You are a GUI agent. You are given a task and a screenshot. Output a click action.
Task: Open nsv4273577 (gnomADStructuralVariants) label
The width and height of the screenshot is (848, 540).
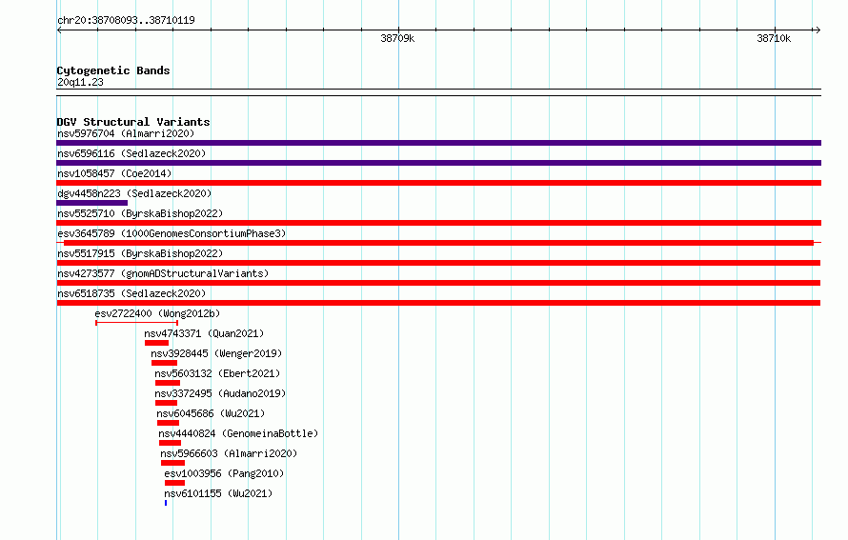click(x=163, y=273)
